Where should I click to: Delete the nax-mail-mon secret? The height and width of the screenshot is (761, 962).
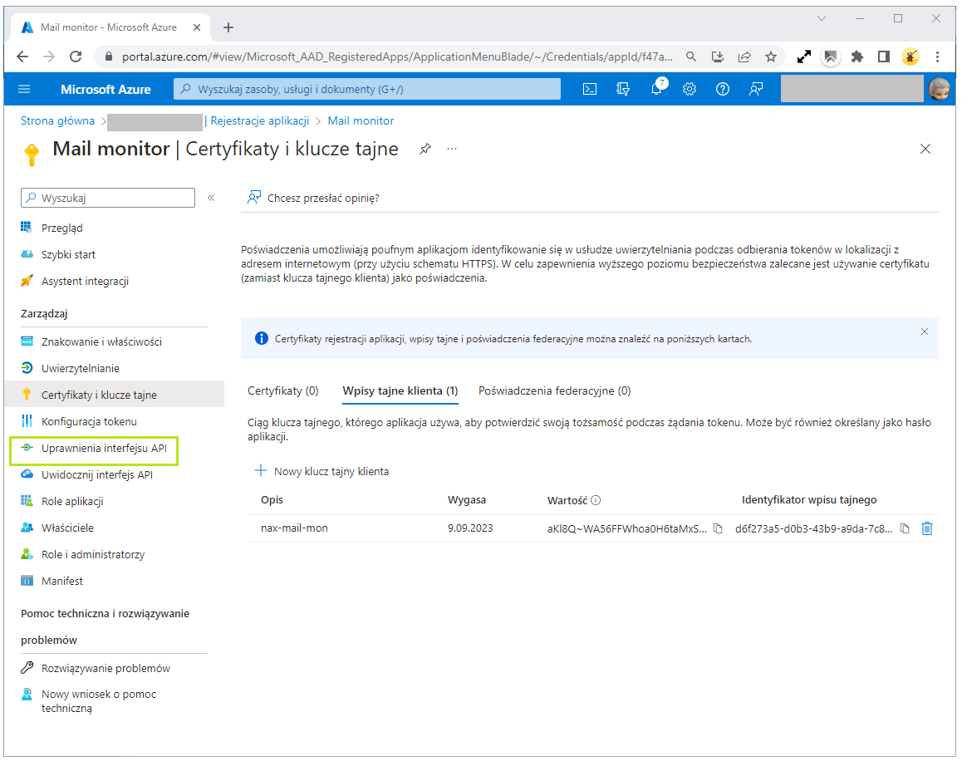click(x=927, y=528)
